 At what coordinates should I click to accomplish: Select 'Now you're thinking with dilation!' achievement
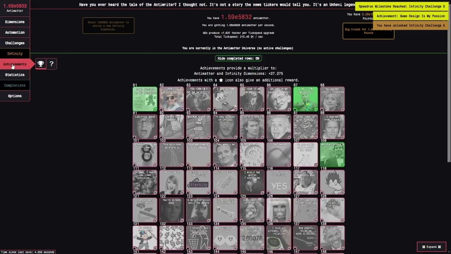coord(305,238)
